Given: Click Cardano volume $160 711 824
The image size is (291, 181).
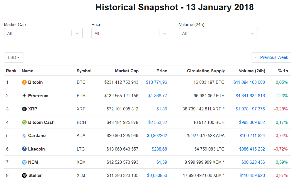Looking at the screenshot, I should [252, 136].
